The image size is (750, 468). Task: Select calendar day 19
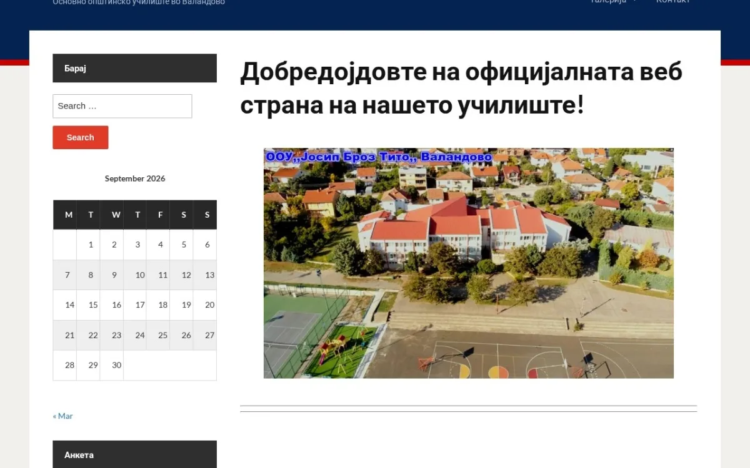pyautogui.click(x=181, y=305)
